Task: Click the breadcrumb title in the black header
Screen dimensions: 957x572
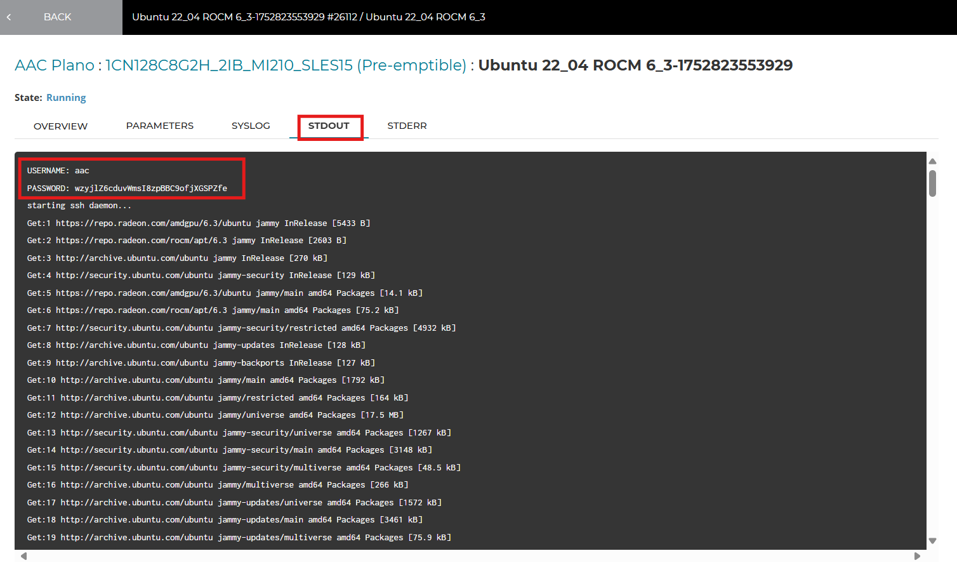Action: tap(308, 17)
